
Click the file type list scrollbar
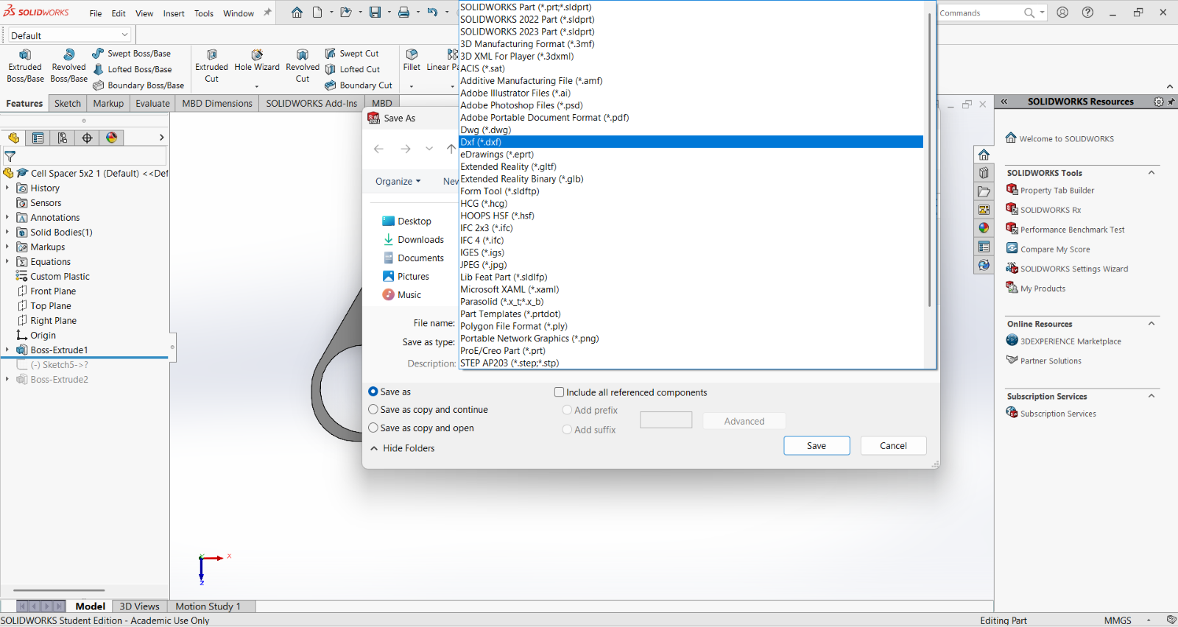click(x=929, y=158)
